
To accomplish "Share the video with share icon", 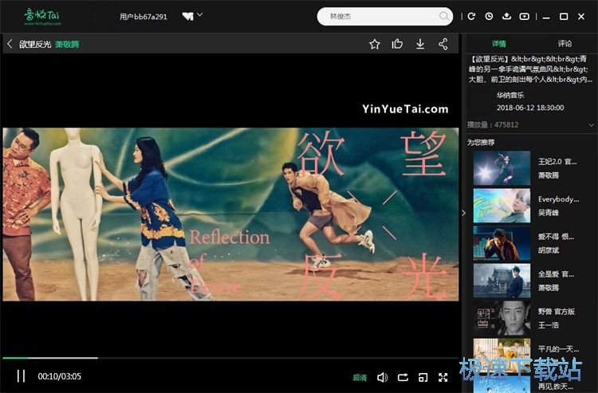I will pos(443,44).
